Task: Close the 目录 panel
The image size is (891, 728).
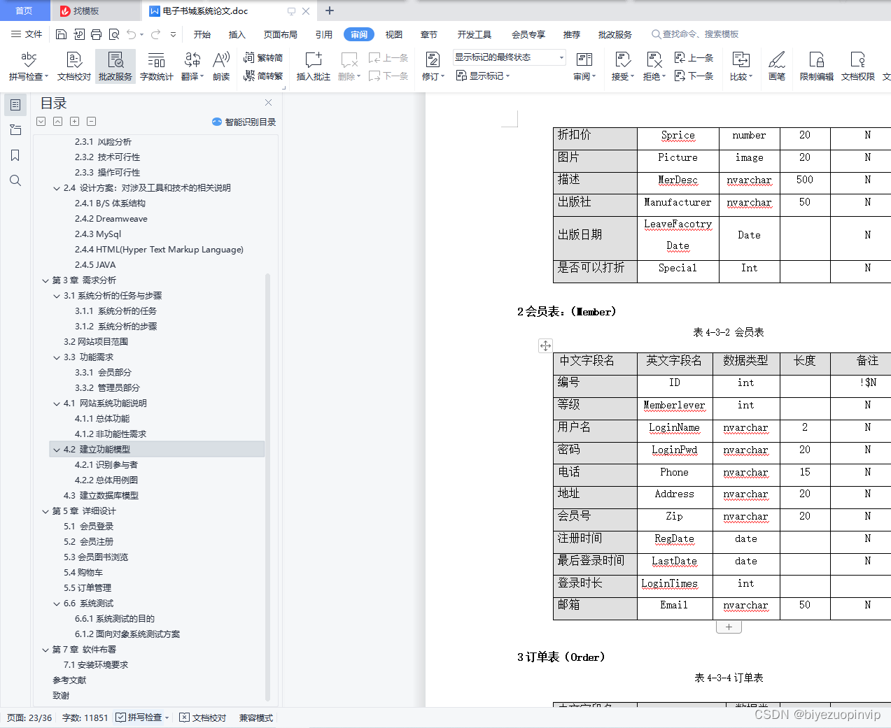Action: point(268,103)
